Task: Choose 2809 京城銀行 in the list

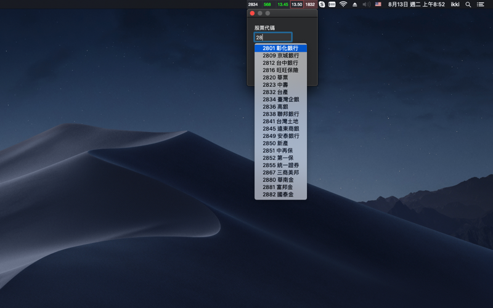Action: [280, 55]
